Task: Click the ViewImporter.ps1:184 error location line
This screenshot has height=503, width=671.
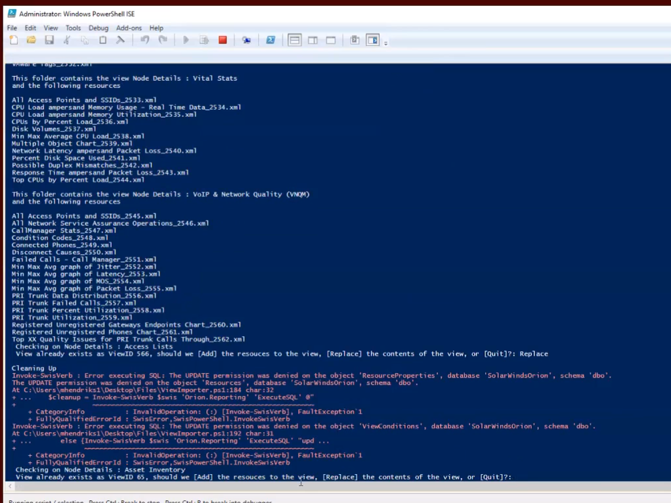Action: tap(142, 390)
